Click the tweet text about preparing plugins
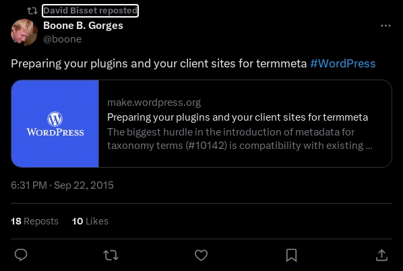The height and width of the screenshot is (271, 403). tap(159, 63)
